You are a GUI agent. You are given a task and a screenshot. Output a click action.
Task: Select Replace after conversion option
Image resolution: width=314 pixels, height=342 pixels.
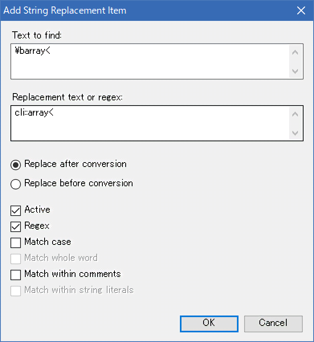[x=16, y=165]
